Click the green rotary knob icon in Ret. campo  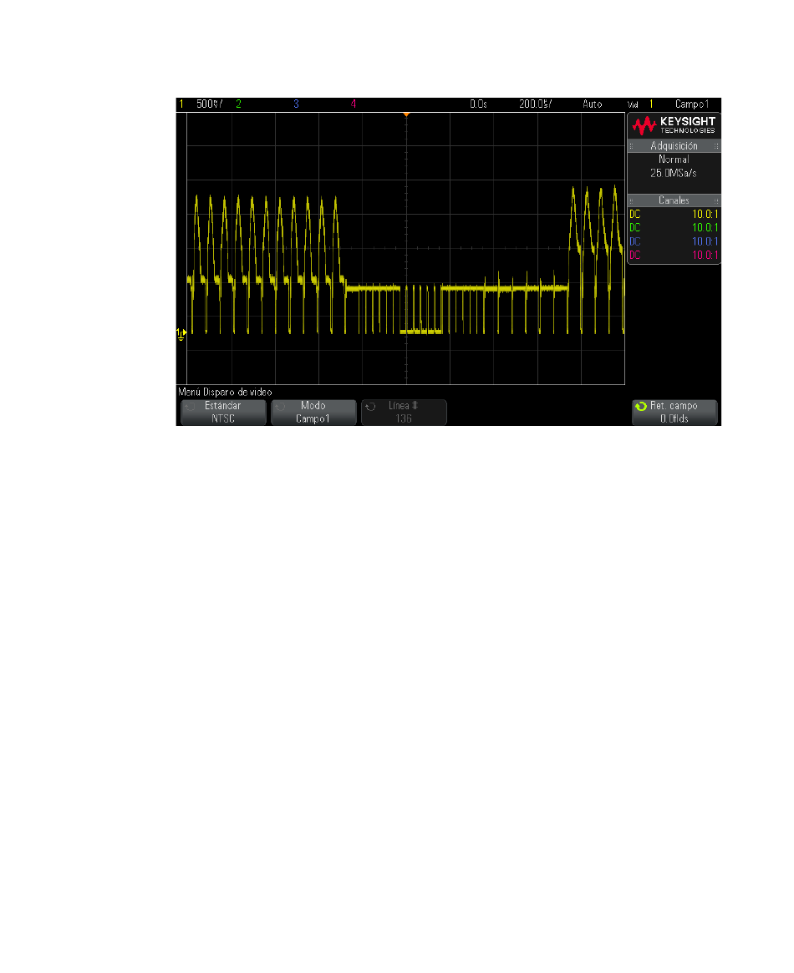(x=641, y=407)
